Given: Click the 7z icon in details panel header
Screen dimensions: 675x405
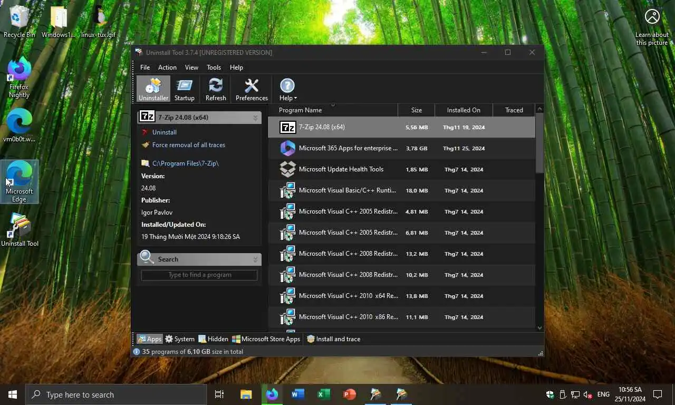Looking at the screenshot, I should [x=147, y=117].
